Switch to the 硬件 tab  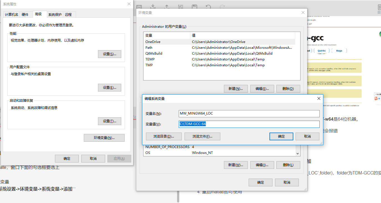pyautogui.click(x=25, y=15)
